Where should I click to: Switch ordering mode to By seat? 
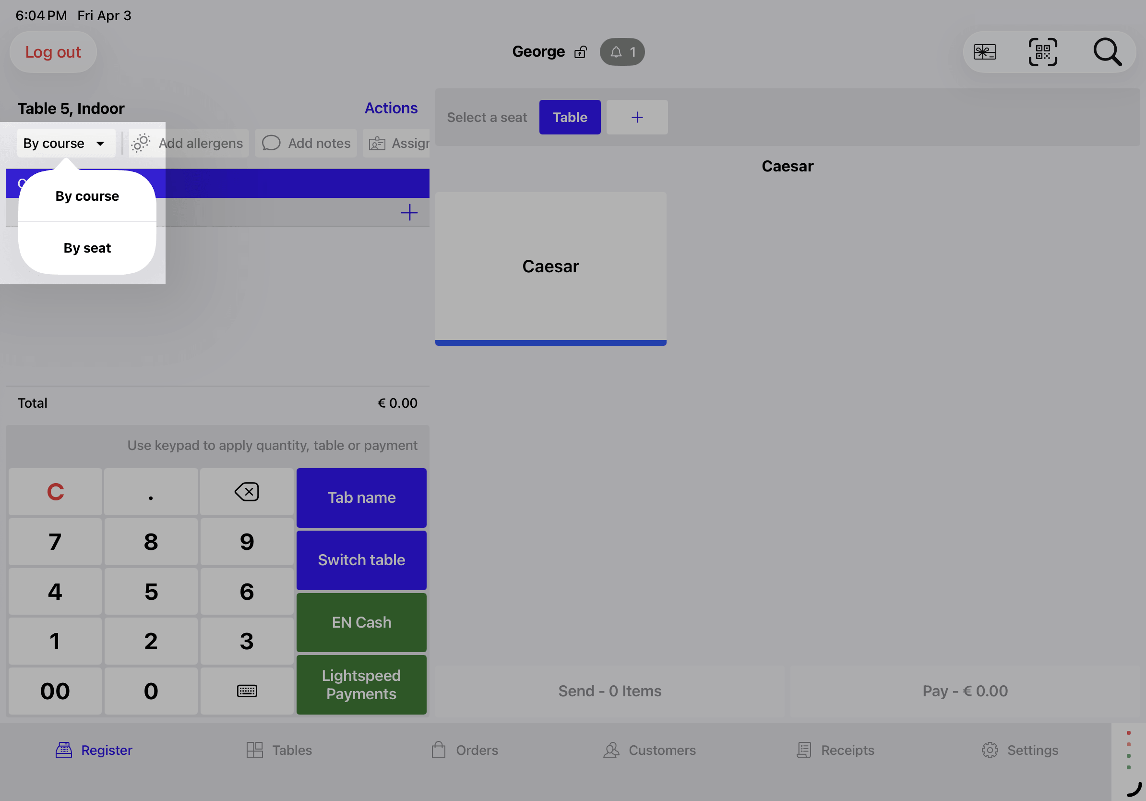[x=86, y=248]
